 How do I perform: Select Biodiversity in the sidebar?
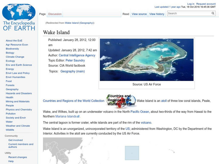tap(12, 48)
